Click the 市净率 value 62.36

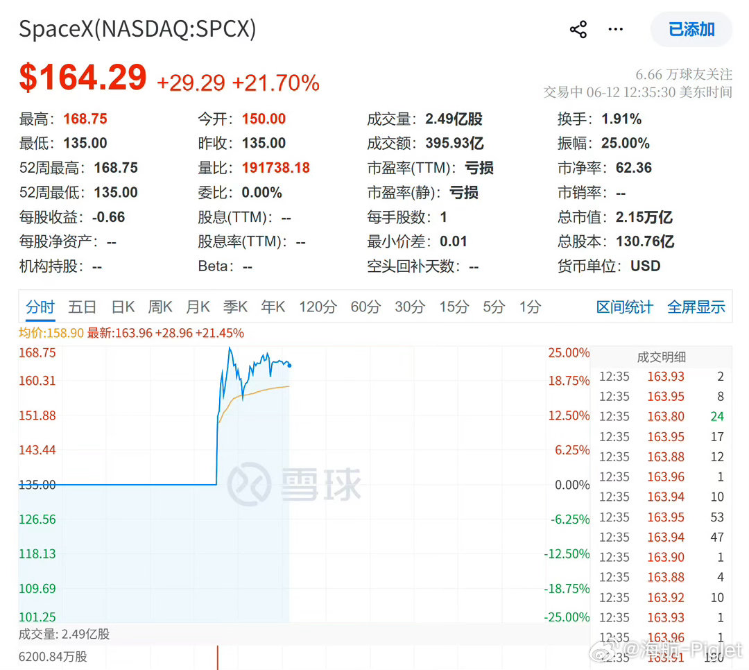pos(634,168)
